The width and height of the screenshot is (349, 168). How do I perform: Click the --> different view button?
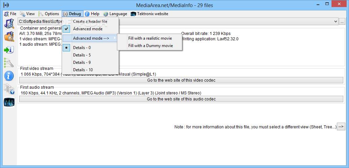pyautogui.click(x=341, y=127)
